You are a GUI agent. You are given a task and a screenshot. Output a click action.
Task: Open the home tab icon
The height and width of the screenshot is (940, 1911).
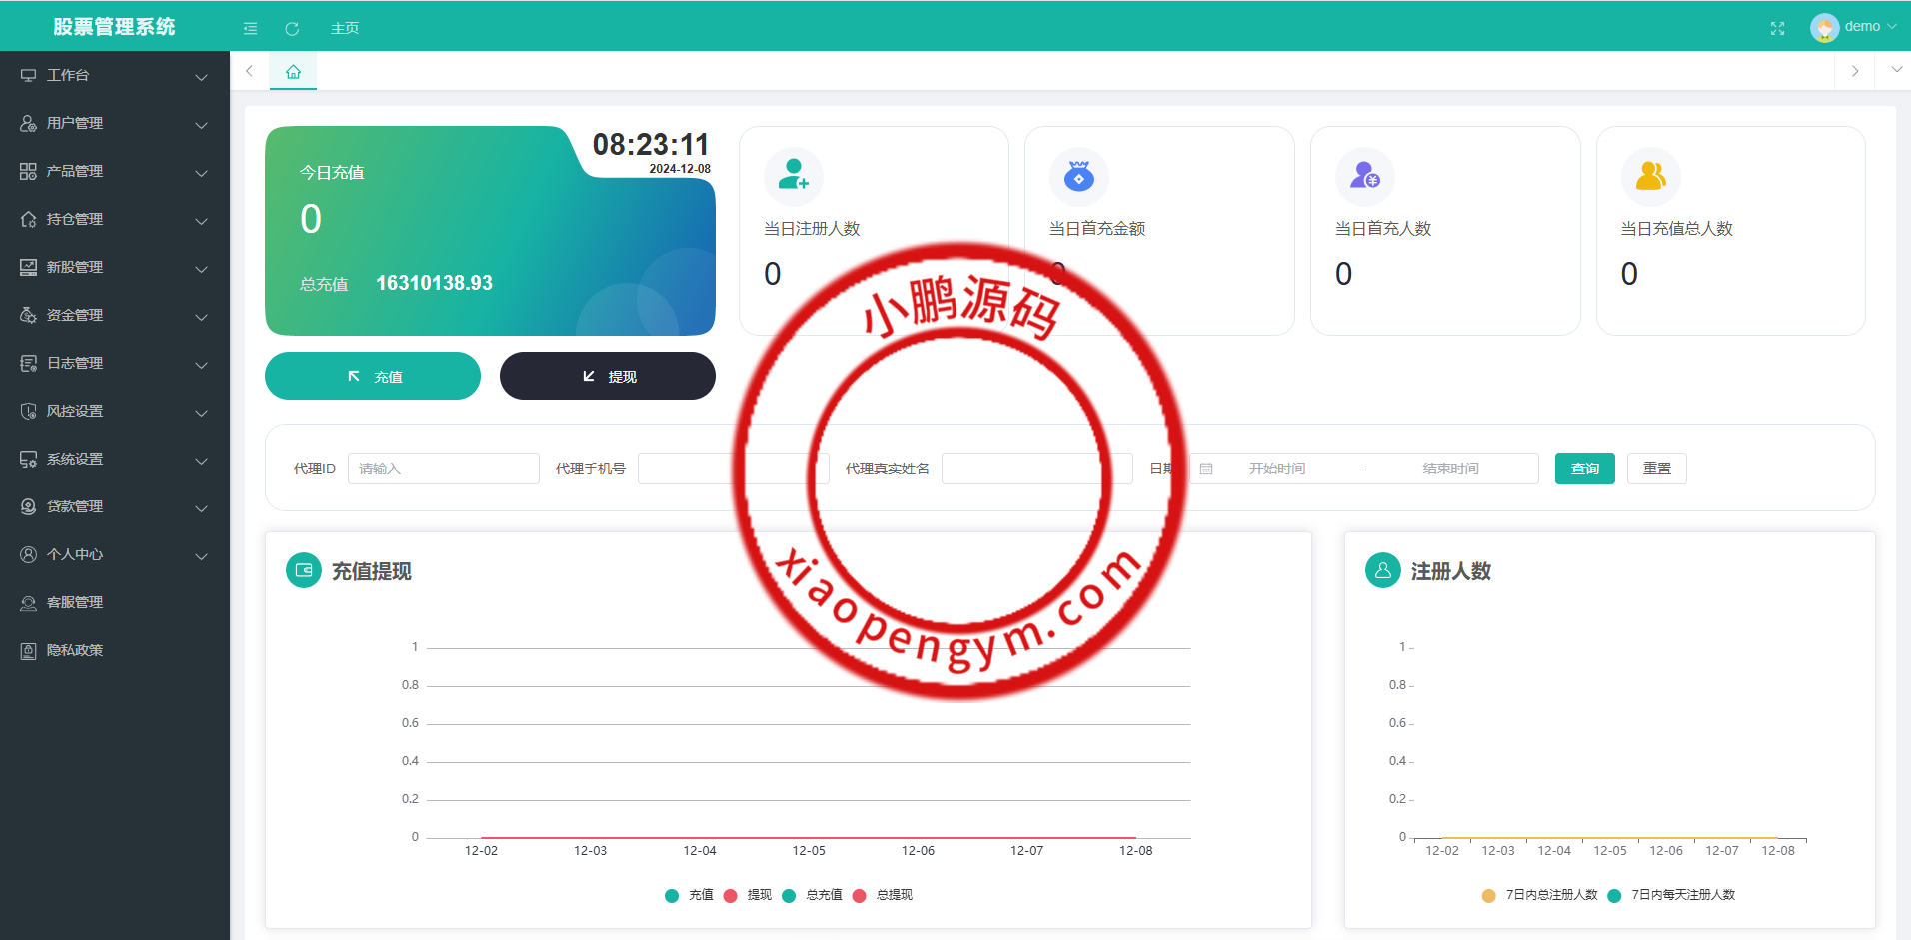pyautogui.click(x=293, y=72)
